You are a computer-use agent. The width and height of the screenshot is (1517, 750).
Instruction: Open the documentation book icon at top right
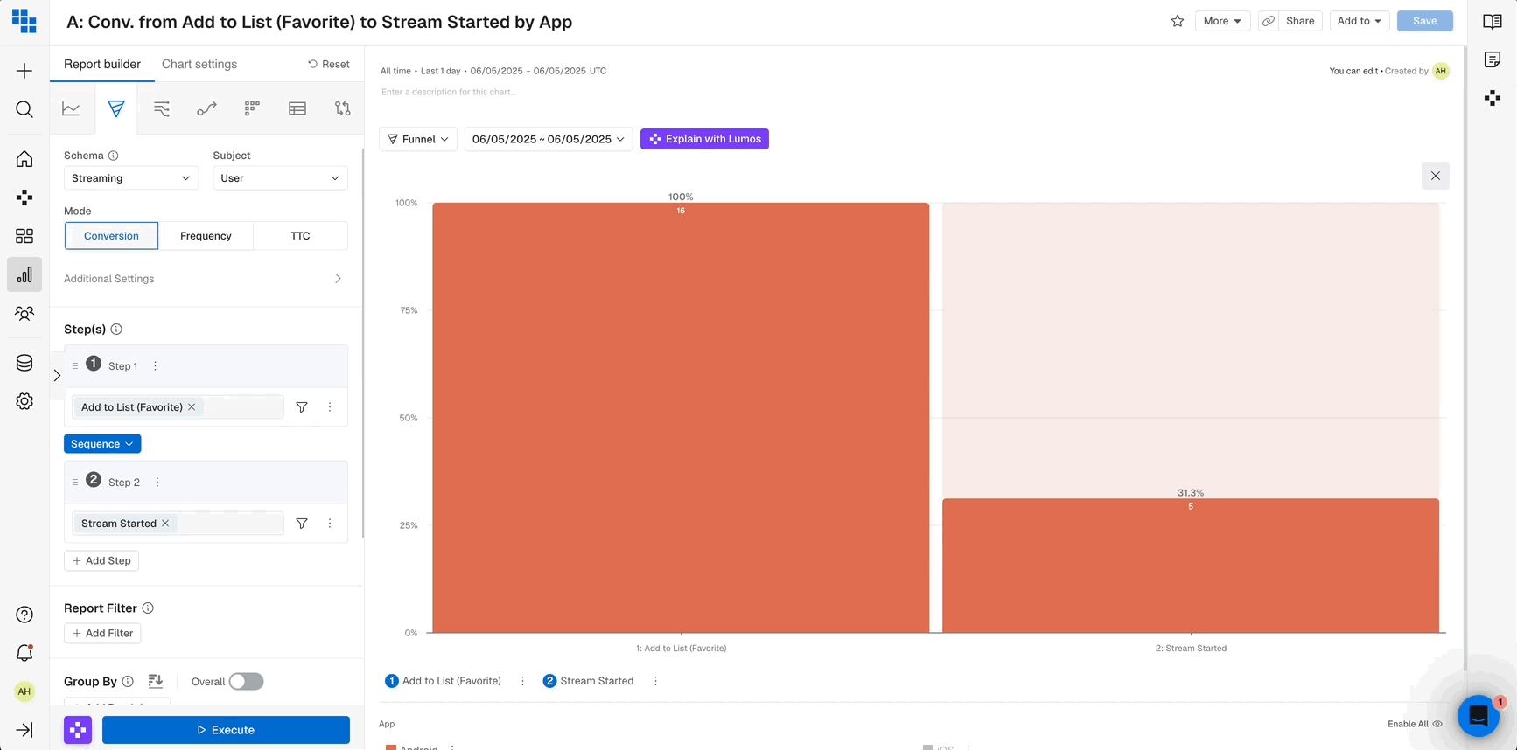click(x=1493, y=22)
